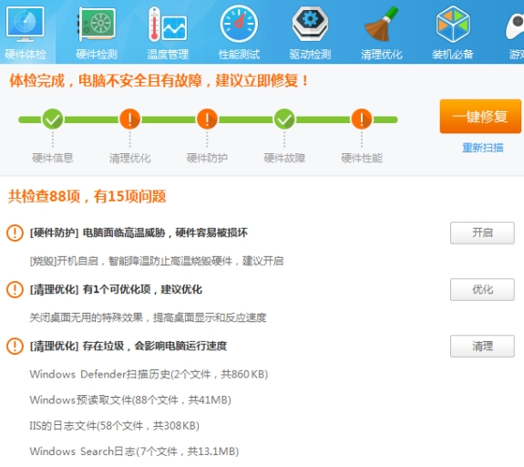Open the 硬件检测 graphics card icon

click(x=97, y=24)
